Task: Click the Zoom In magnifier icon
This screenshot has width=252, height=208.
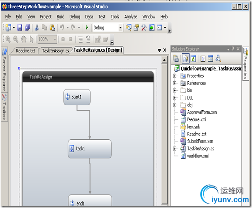Action: [x=8, y=39]
